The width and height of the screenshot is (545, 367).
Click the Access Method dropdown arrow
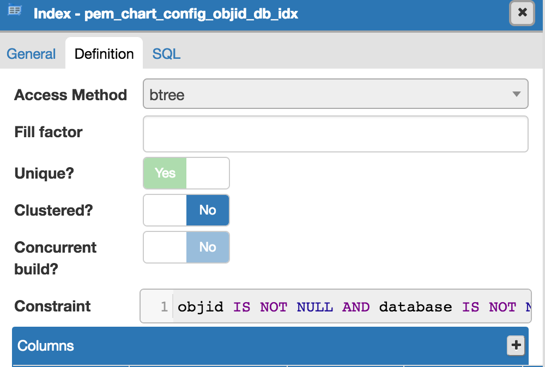click(x=517, y=94)
